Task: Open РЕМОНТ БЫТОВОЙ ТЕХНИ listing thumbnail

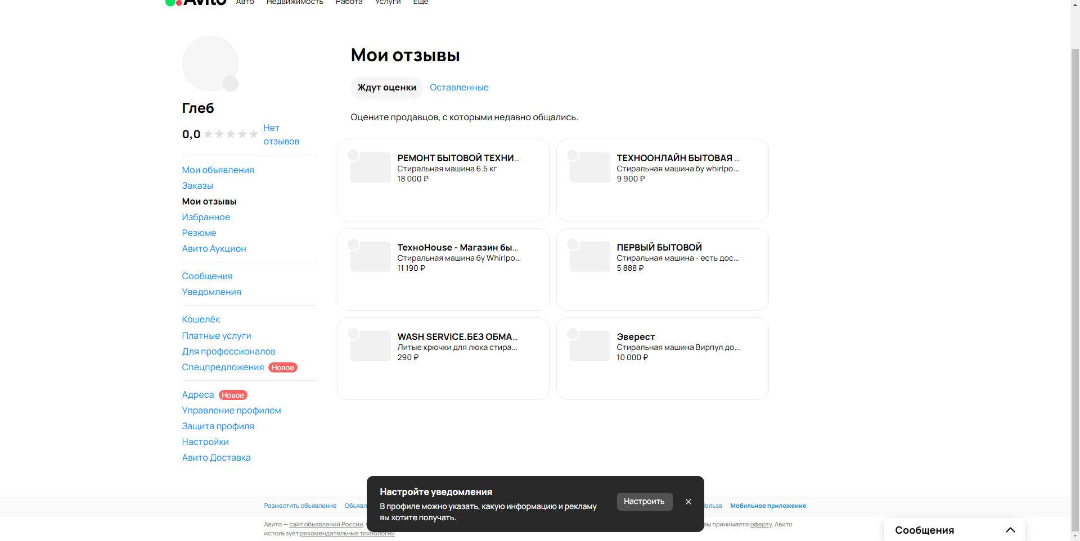Action: [x=370, y=167]
